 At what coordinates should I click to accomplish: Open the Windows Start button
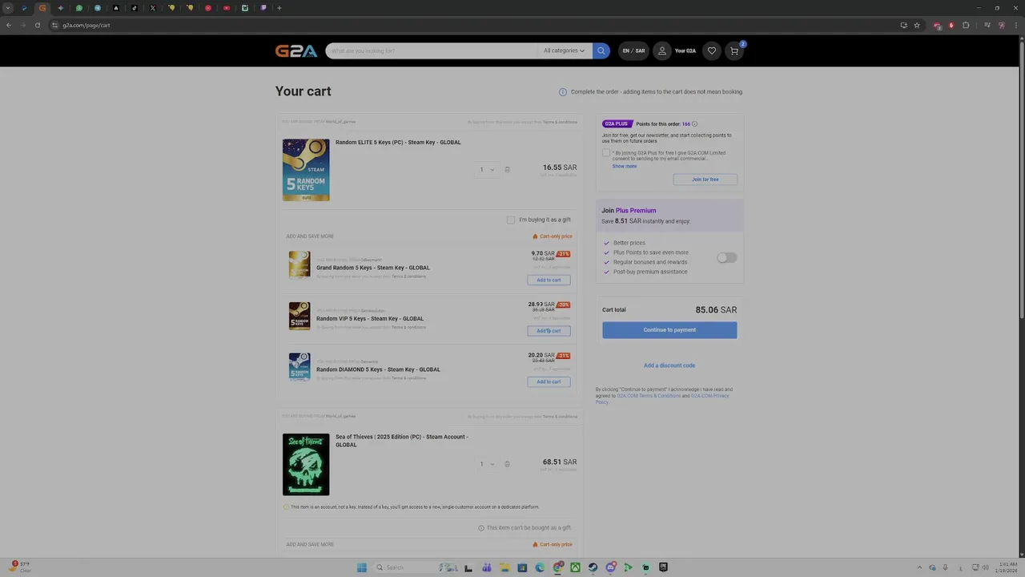pyautogui.click(x=362, y=567)
